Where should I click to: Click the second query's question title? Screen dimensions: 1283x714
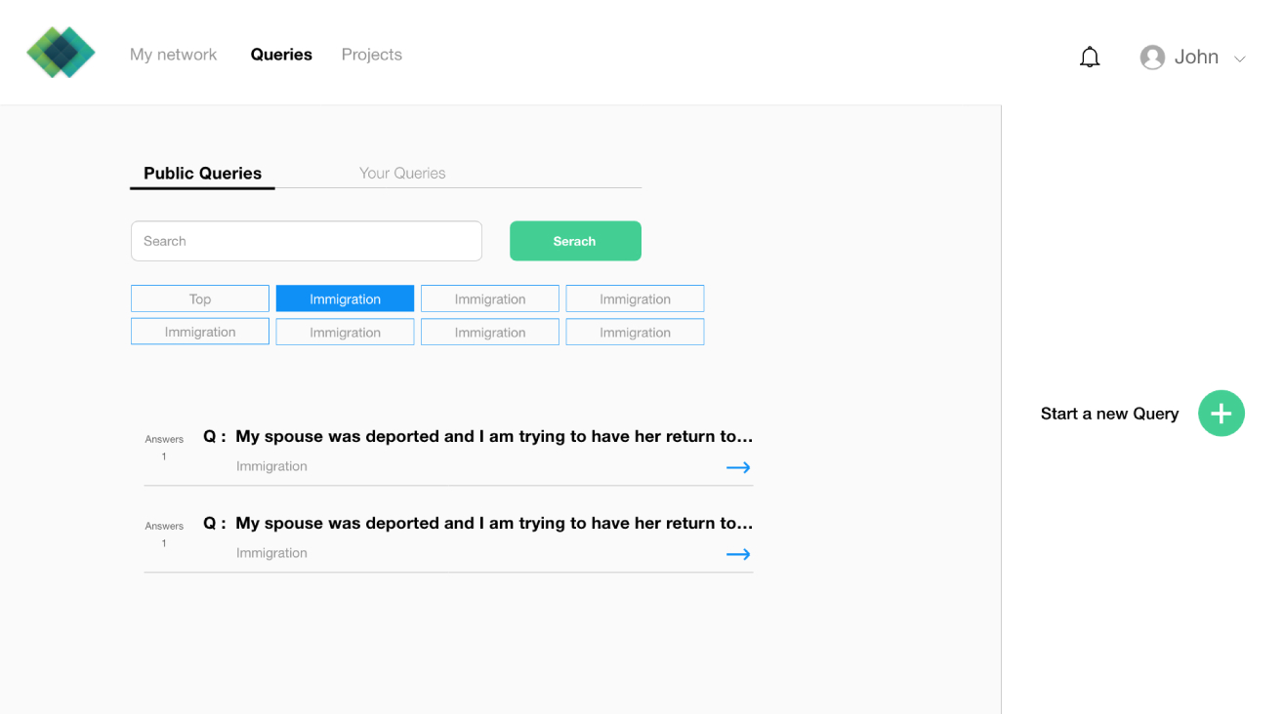pos(494,523)
